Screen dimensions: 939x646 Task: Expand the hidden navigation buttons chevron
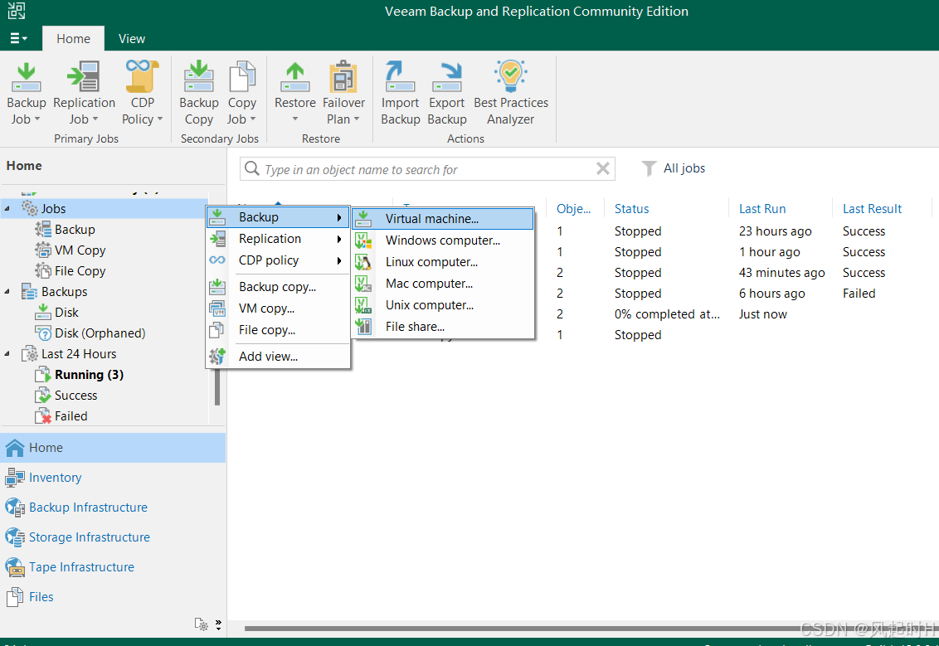pyautogui.click(x=219, y=624)
